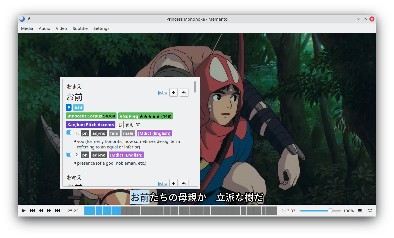394x238 pixels.
Task: Toggle checkbox for definition 1
Action: [69, 133]
